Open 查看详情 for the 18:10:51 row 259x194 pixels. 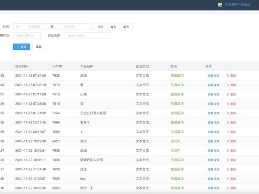tap(213, 151)
